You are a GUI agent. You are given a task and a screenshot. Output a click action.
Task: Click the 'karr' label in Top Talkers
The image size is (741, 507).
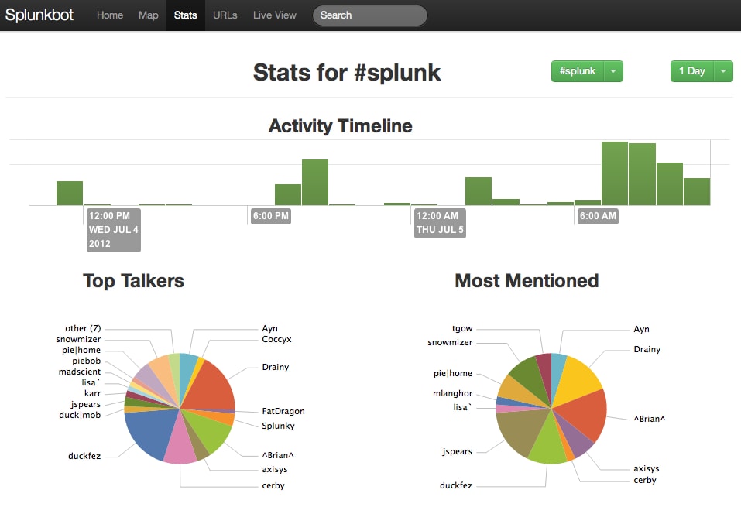pos(92,393)
